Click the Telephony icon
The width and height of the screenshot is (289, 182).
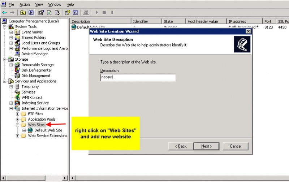coord(17,87)
